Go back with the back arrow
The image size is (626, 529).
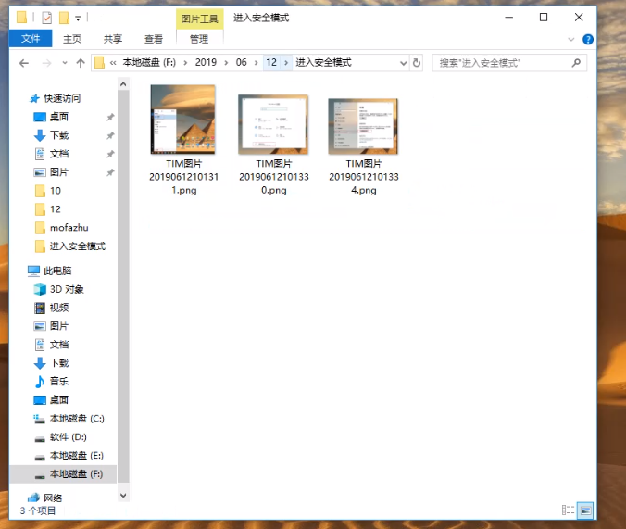(x=24, y=63)
